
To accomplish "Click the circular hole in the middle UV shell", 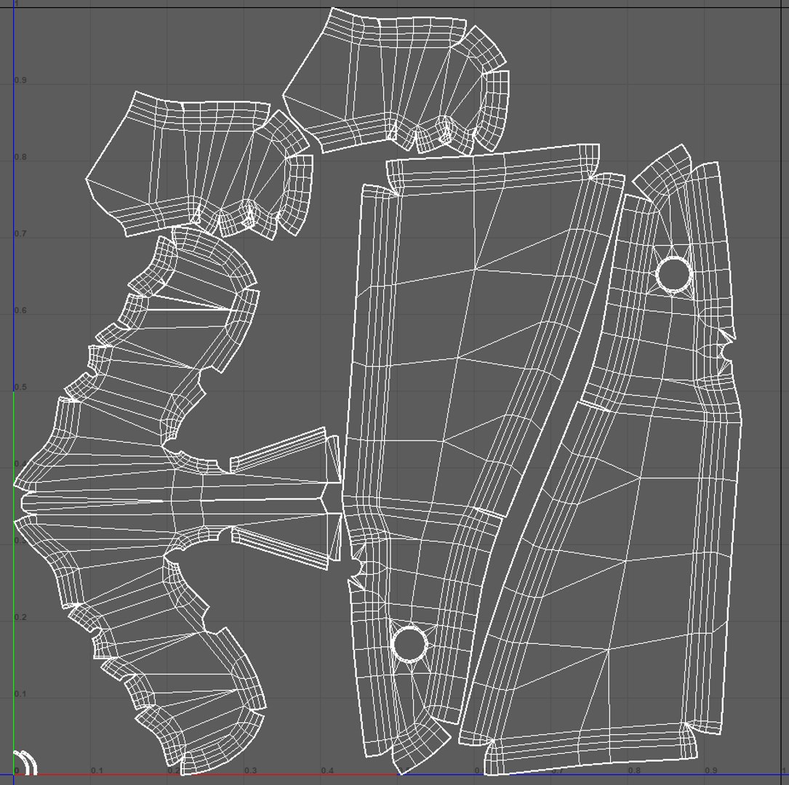I will (409, 644).
